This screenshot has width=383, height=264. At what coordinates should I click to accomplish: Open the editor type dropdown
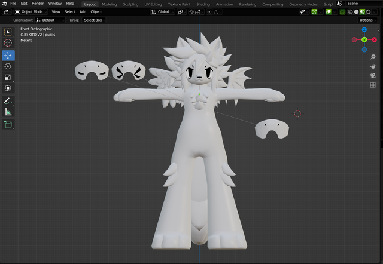coord(6,12)
